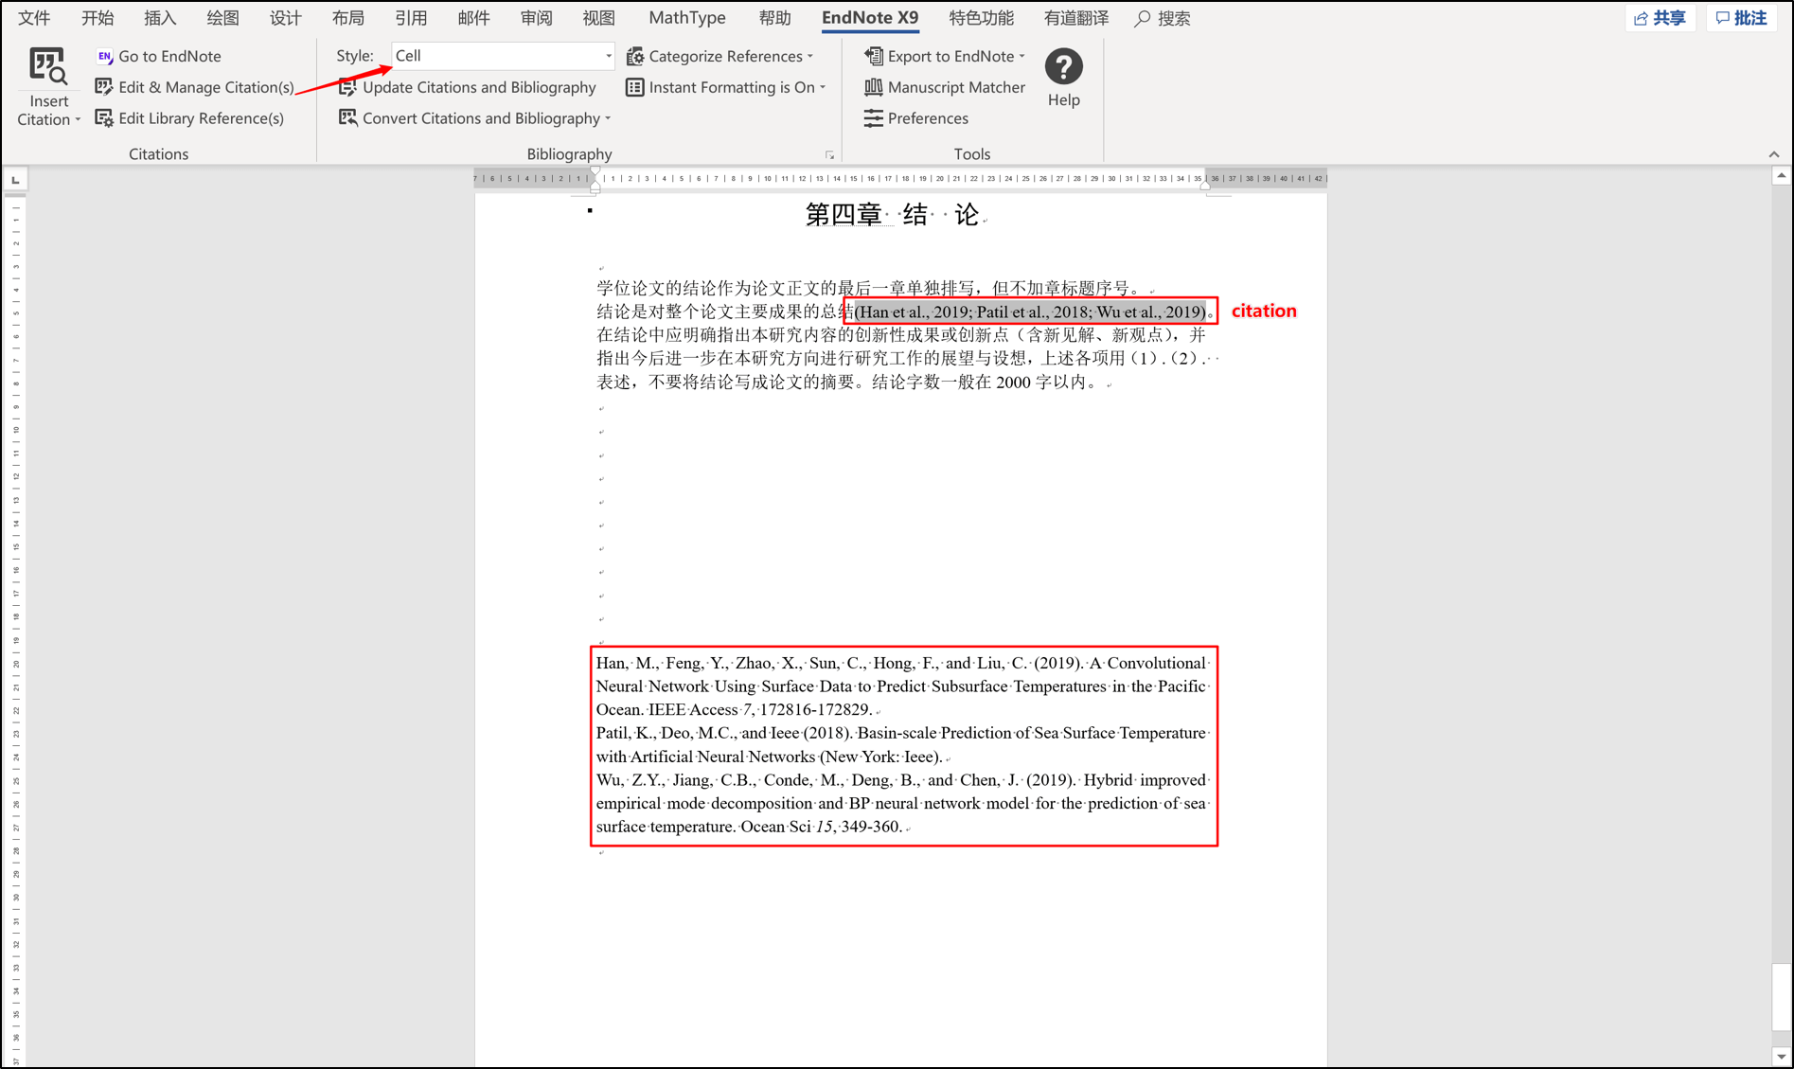Click the share icon beside 共享
This screenshot has height=1069, width=1794.
pos(1642,18)
